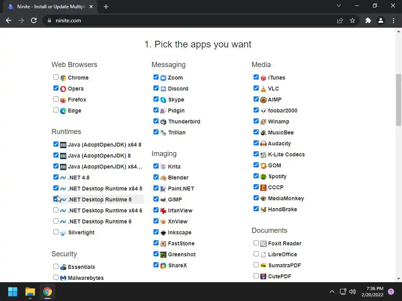Click the iTunes icon in Media
This screenshot has height=301, width=402.
(263, 78)
